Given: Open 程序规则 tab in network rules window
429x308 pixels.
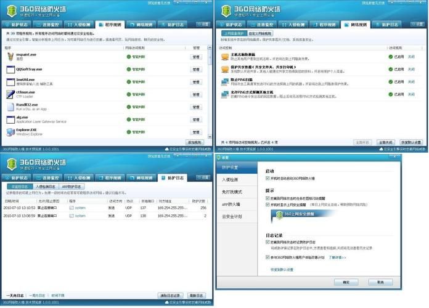Looking at the screenshot, I should 324,25.
